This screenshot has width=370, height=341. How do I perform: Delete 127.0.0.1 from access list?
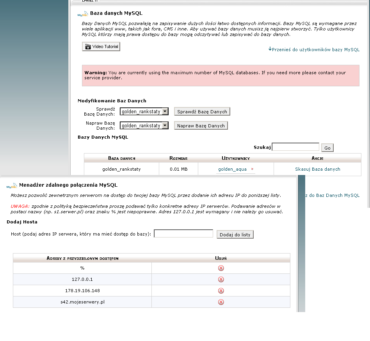click(221, 279)
